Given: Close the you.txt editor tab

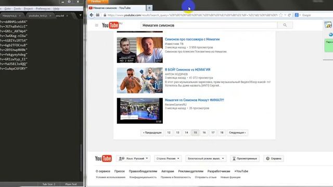Looking at the screenshot, I should (67, 16).
